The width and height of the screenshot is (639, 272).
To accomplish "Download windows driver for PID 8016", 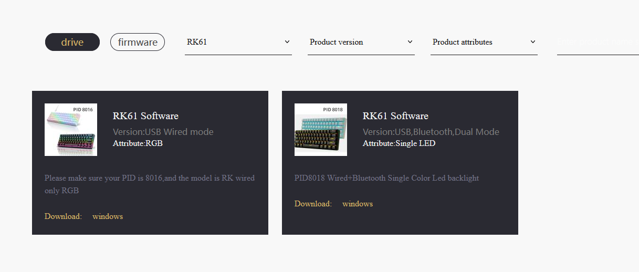I will coord(108,216).
